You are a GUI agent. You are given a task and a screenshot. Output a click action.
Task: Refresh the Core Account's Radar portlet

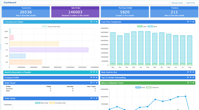pyautogui.click(x=91, y=22)
